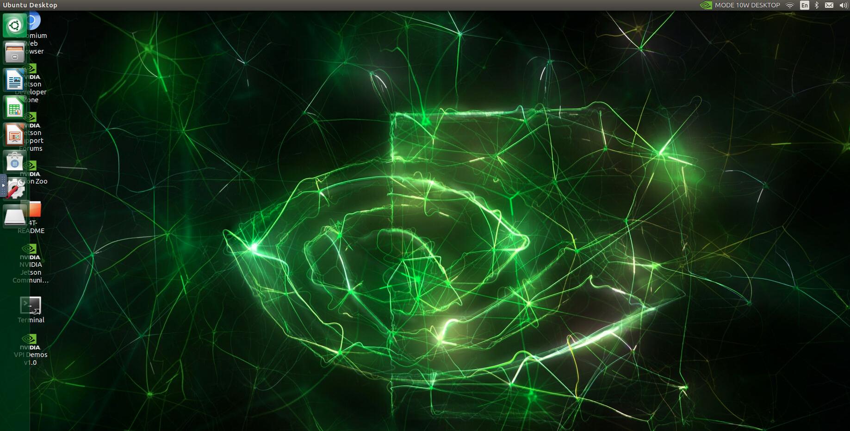Open the NVIDIA power mode indicator
Screen dimensions: 850x431
(x=706, y=5)
